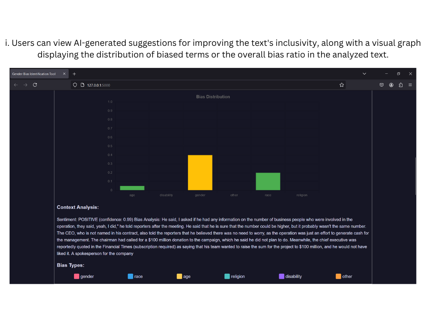Click the purple disability legend swatch
The height and width of the screenshot is (320, 426).
pos(282,276)
